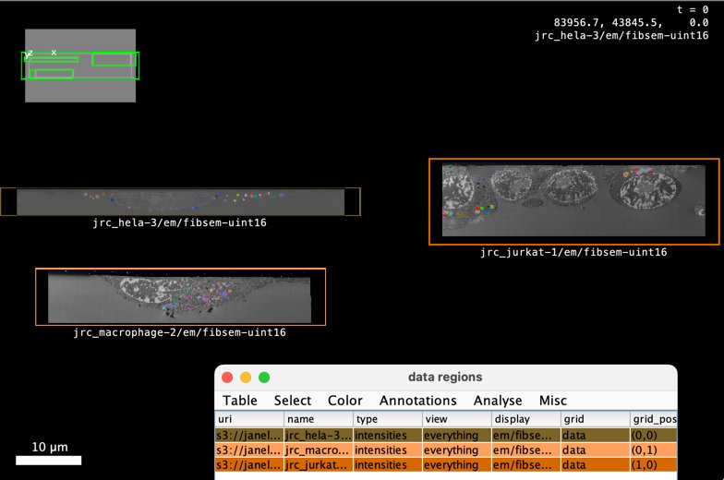Click the grid column header

pos(594,419)
